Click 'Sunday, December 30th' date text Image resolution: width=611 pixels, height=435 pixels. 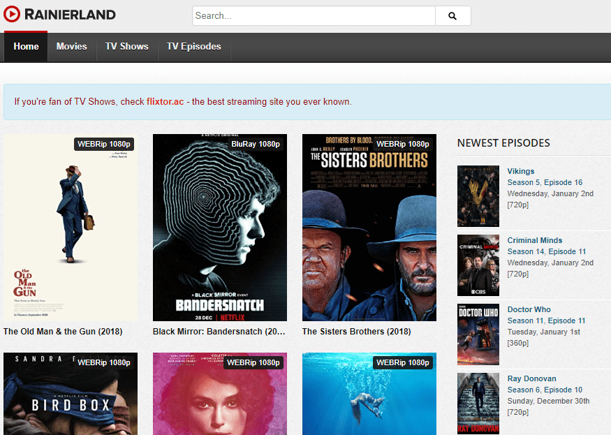tap(548, 401)
